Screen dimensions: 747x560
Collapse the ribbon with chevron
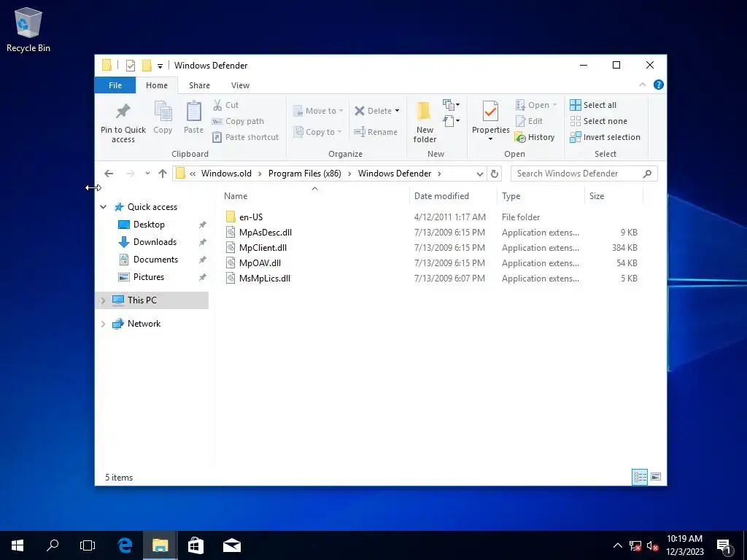(x=642, y=85)
